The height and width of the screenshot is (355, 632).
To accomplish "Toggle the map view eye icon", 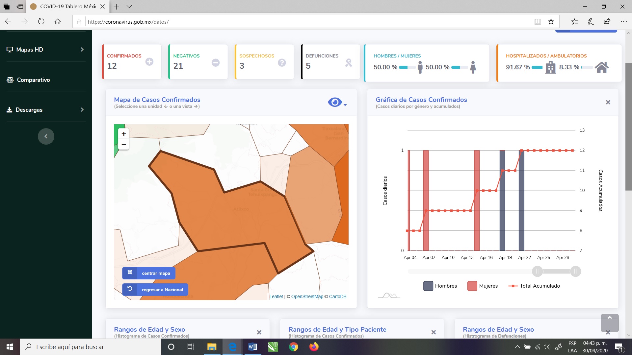I will (335, 102).
